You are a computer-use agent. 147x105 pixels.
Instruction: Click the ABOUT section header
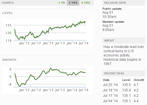pyautogui.click(x=124, y=40)
